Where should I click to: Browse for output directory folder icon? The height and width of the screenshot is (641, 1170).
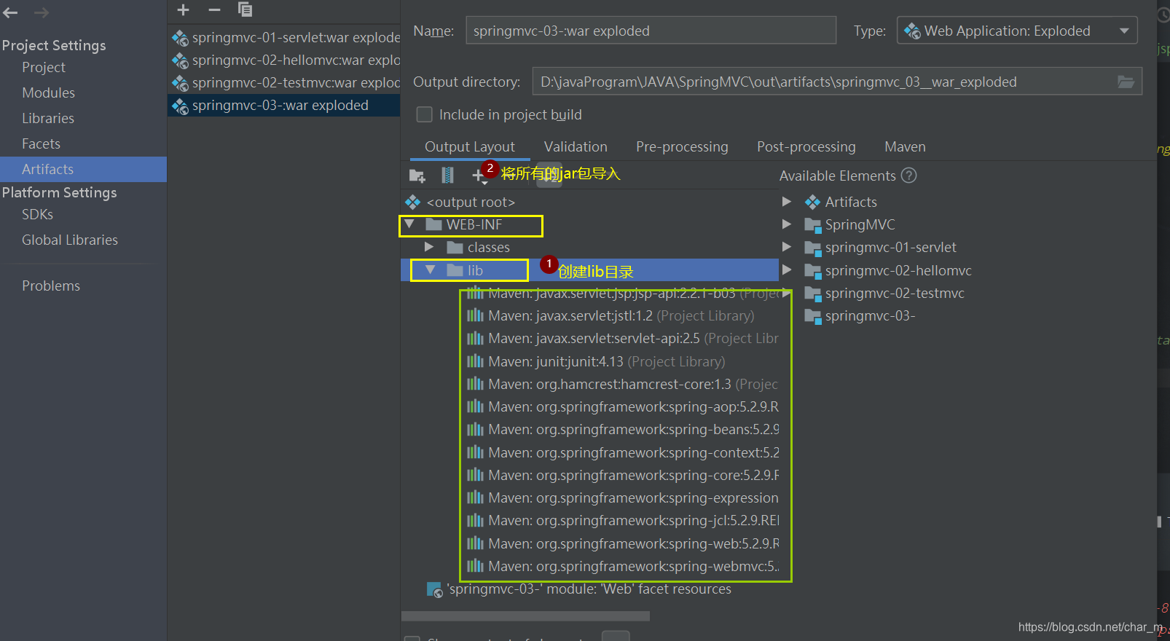[1126, 82]
